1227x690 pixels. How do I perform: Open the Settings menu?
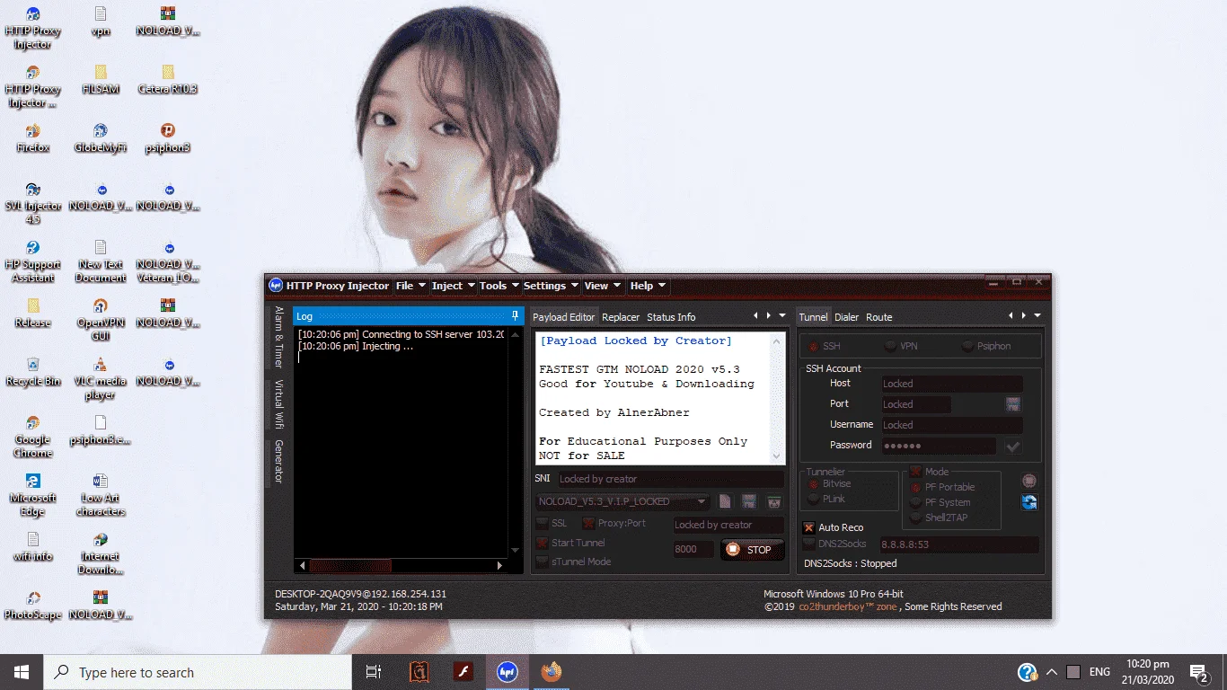(551, 286)
